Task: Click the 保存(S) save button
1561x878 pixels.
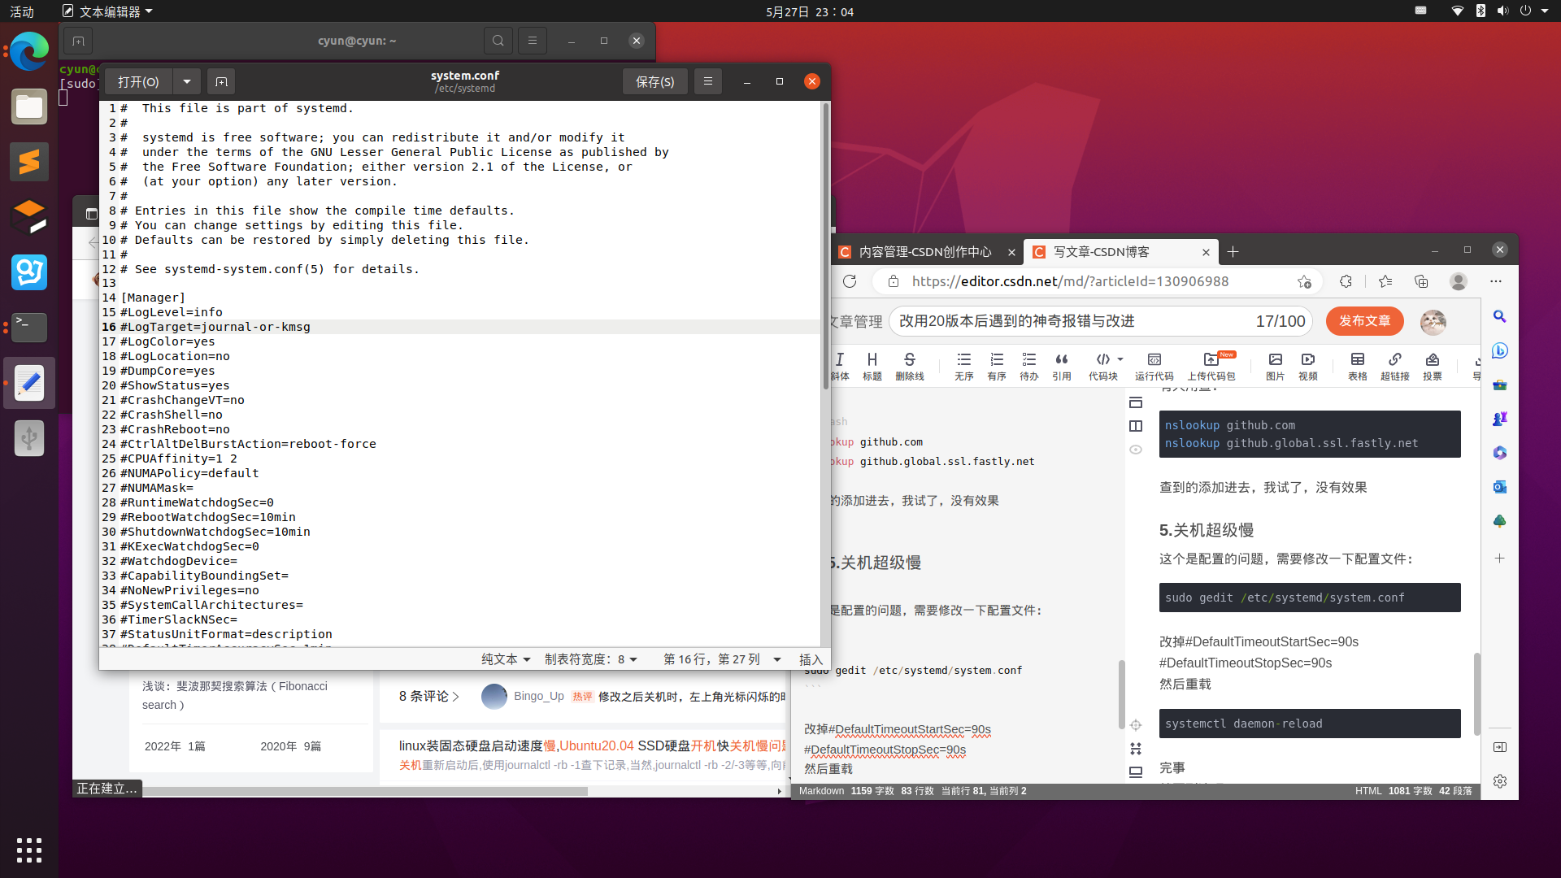Action: click(x=654, y=81)
